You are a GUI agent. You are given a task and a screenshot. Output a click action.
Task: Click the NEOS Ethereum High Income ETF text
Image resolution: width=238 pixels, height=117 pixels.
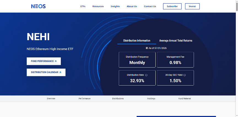click(50, 49)
